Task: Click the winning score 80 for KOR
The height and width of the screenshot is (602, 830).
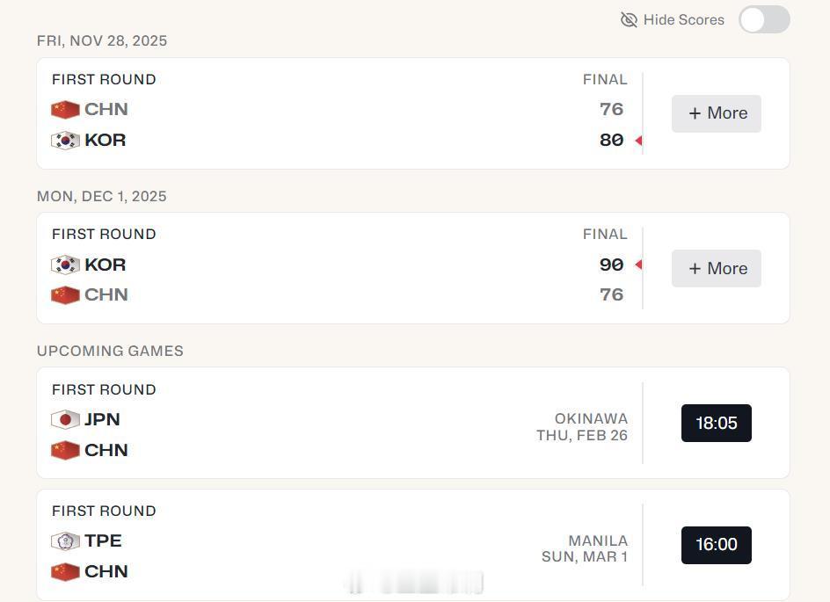Action: tap(611, 141)
